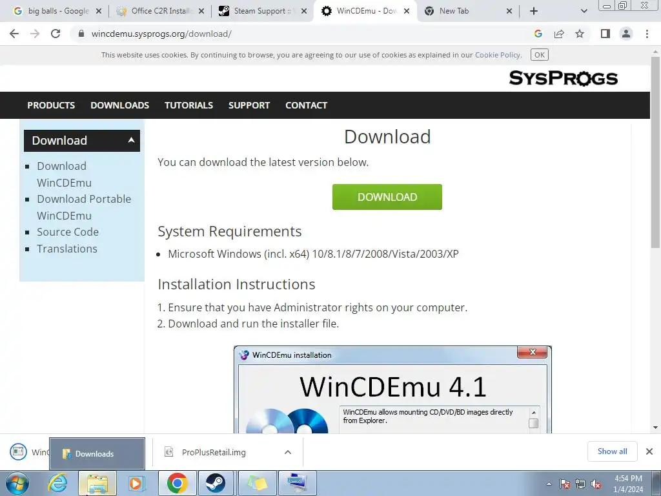Open Windows Explorer from taskbar
The image size is (661, 496).
tap(97, 483)
